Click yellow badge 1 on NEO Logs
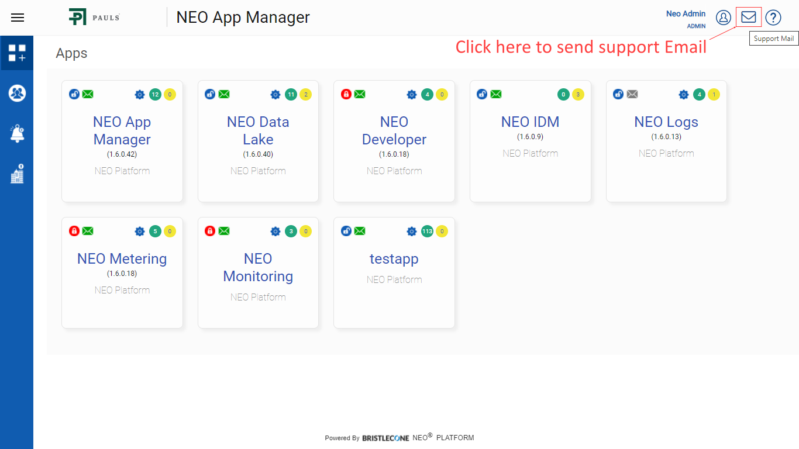799x449 pixels. [x=714, y=95]
